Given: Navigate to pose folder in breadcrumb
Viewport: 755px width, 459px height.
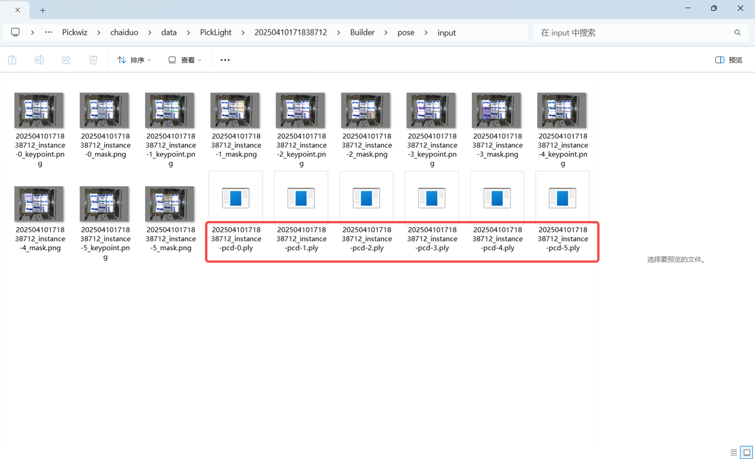Looking at the screenshot, I should point(405,33).
